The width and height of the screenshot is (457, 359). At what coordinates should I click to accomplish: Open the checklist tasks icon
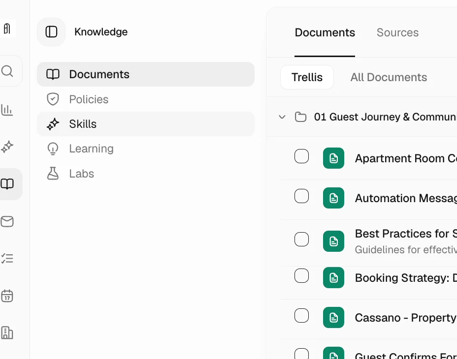point(7,259)
